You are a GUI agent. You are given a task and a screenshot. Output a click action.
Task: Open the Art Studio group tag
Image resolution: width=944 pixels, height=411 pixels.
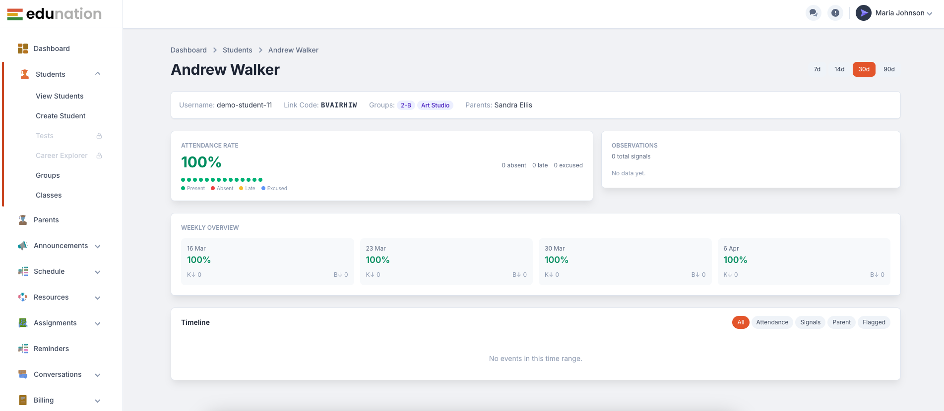(x=435, y=105)
